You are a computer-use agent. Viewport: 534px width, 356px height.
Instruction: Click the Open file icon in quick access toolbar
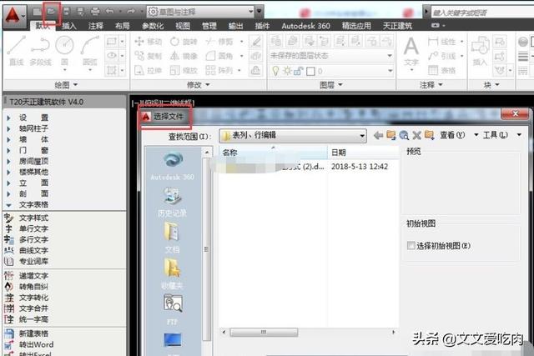(x=52, y=12)
